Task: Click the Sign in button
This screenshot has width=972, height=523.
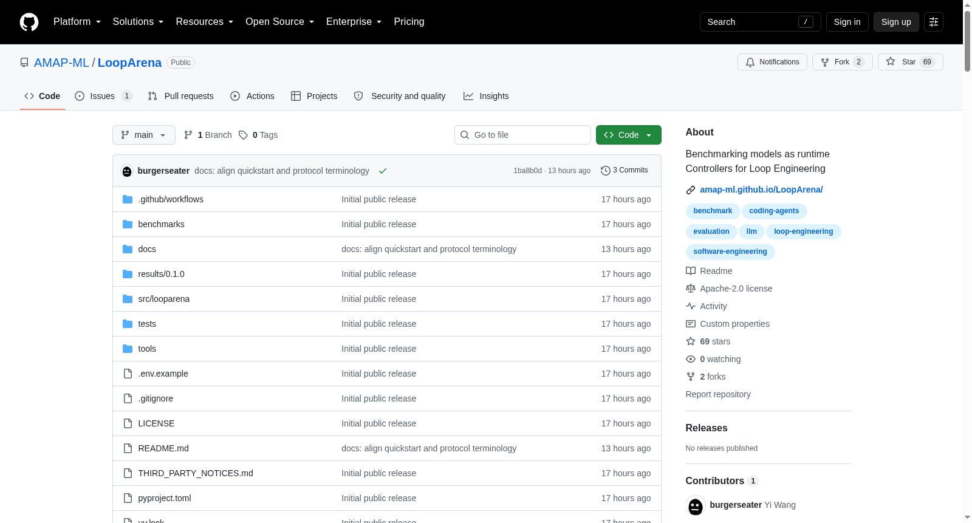Action: [x=847, y=22]
